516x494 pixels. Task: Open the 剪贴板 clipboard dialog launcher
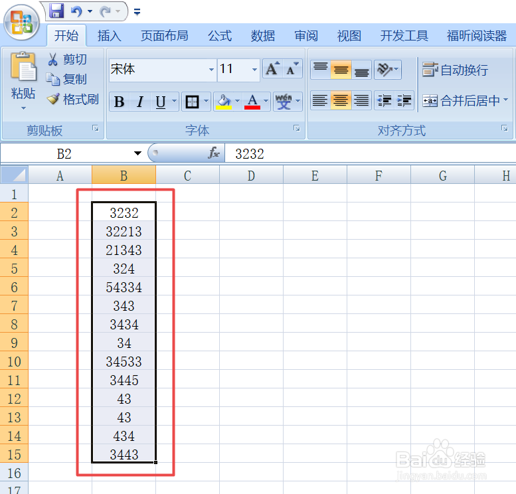96,128
